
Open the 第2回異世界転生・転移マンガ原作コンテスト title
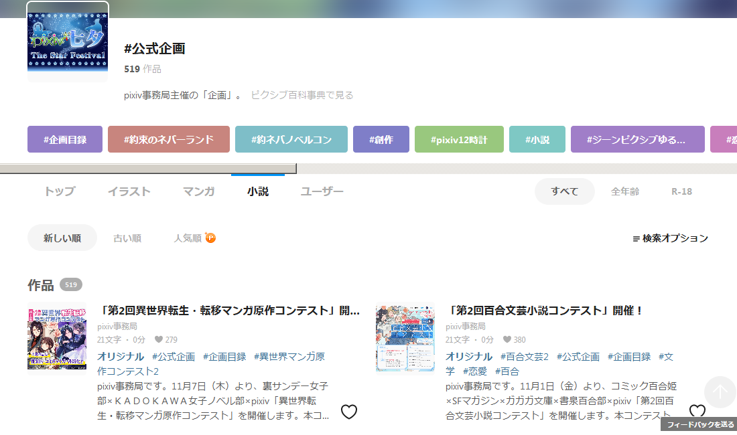229,311
